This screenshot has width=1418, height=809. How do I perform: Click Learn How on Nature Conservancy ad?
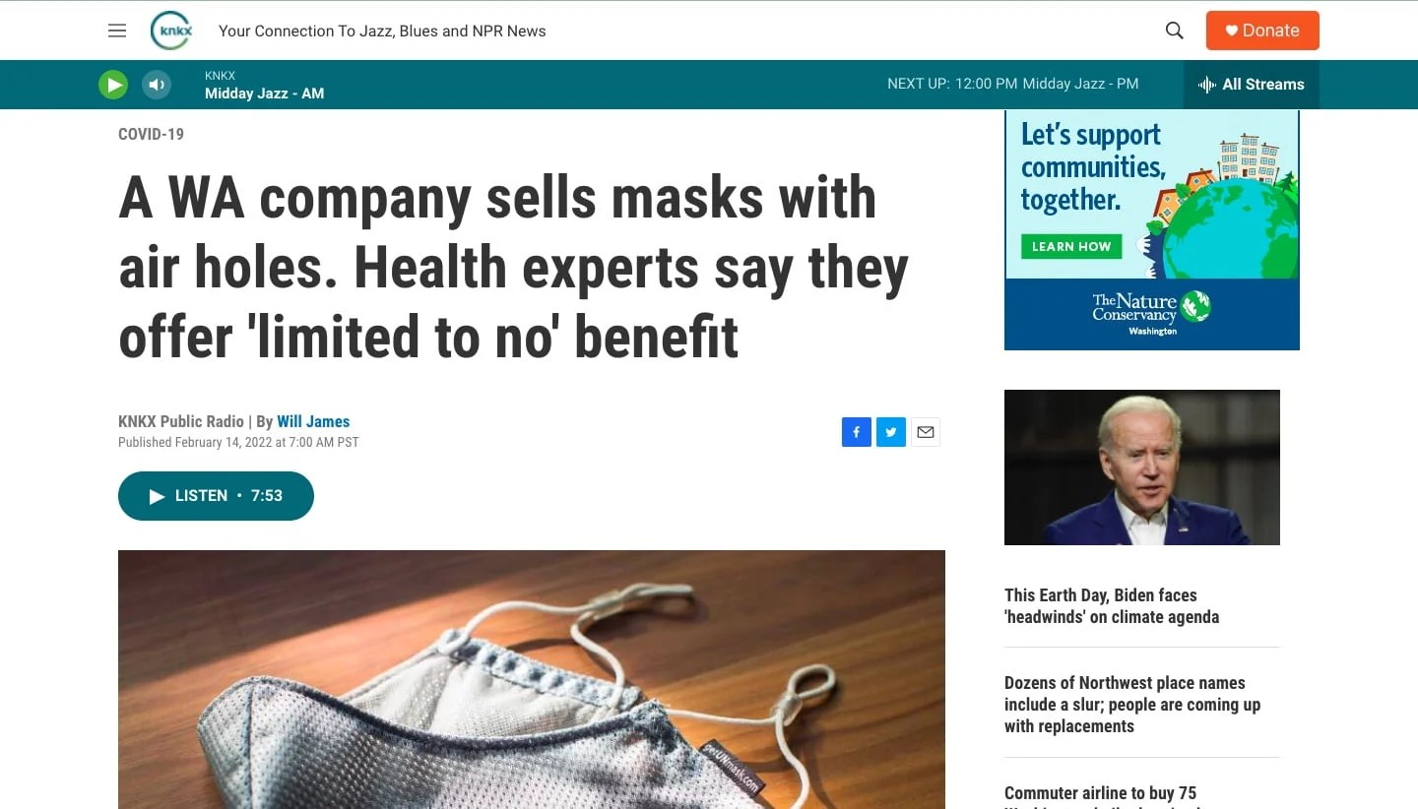[1071, 246]
